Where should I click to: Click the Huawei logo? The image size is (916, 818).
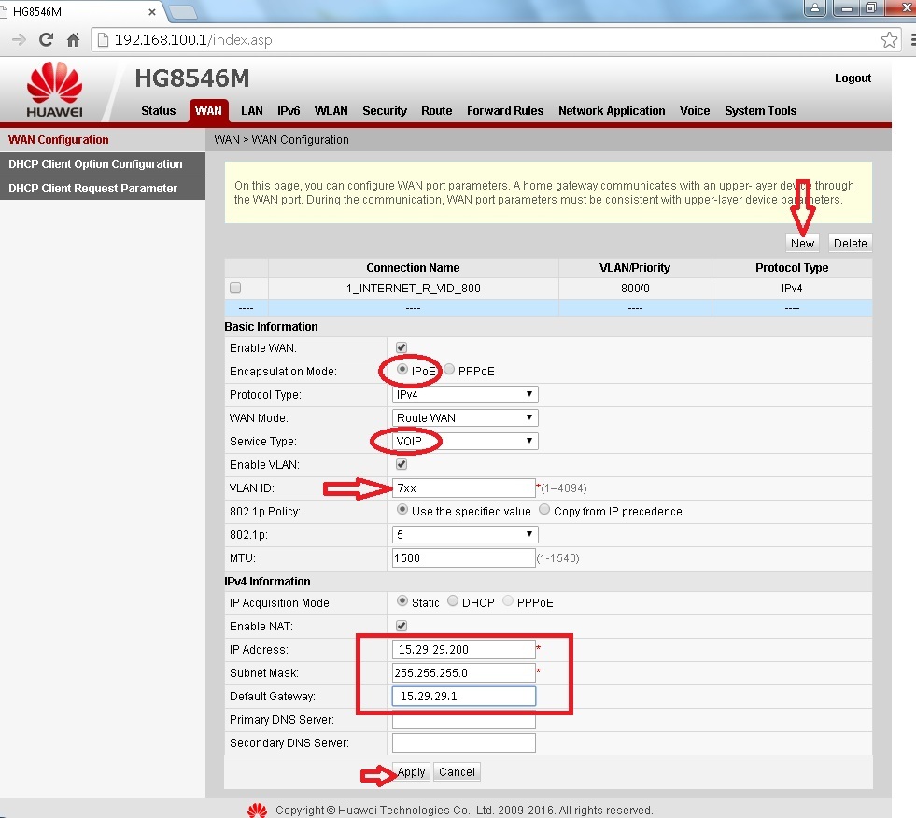(54, 90)
